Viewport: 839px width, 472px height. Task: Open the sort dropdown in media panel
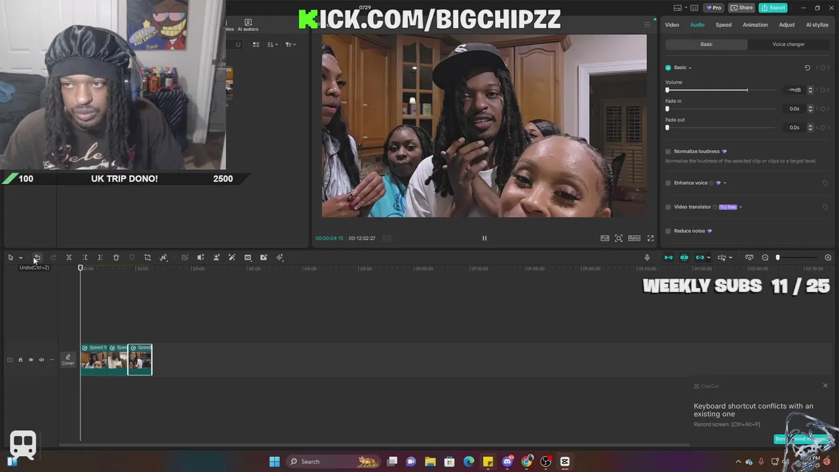272,45
